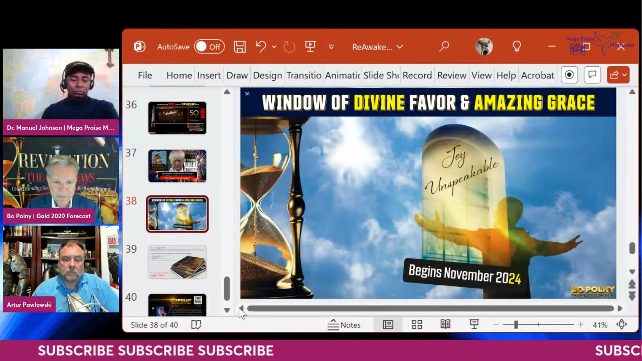Click Artur Pawlowski video feed
Image resolution: width=642 pixels, height=361 pixels.
pyautogui.click(x=61, y=269)
